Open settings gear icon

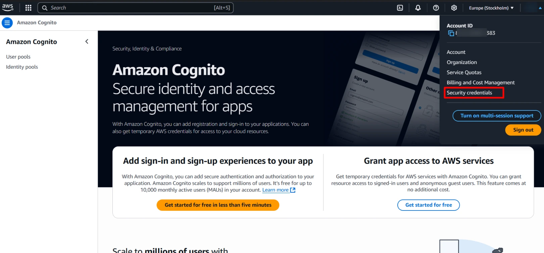[x=454, y=8]
